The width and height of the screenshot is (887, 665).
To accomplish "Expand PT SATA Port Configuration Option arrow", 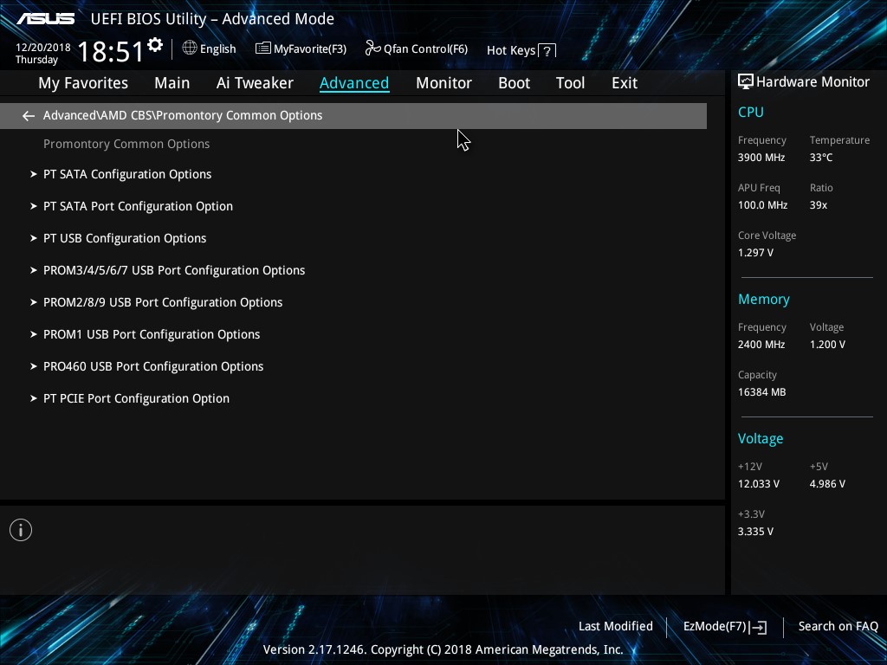I will [34, 206].
